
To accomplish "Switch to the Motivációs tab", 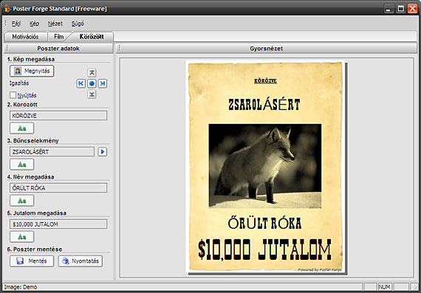I will click(x=26, y=37).
